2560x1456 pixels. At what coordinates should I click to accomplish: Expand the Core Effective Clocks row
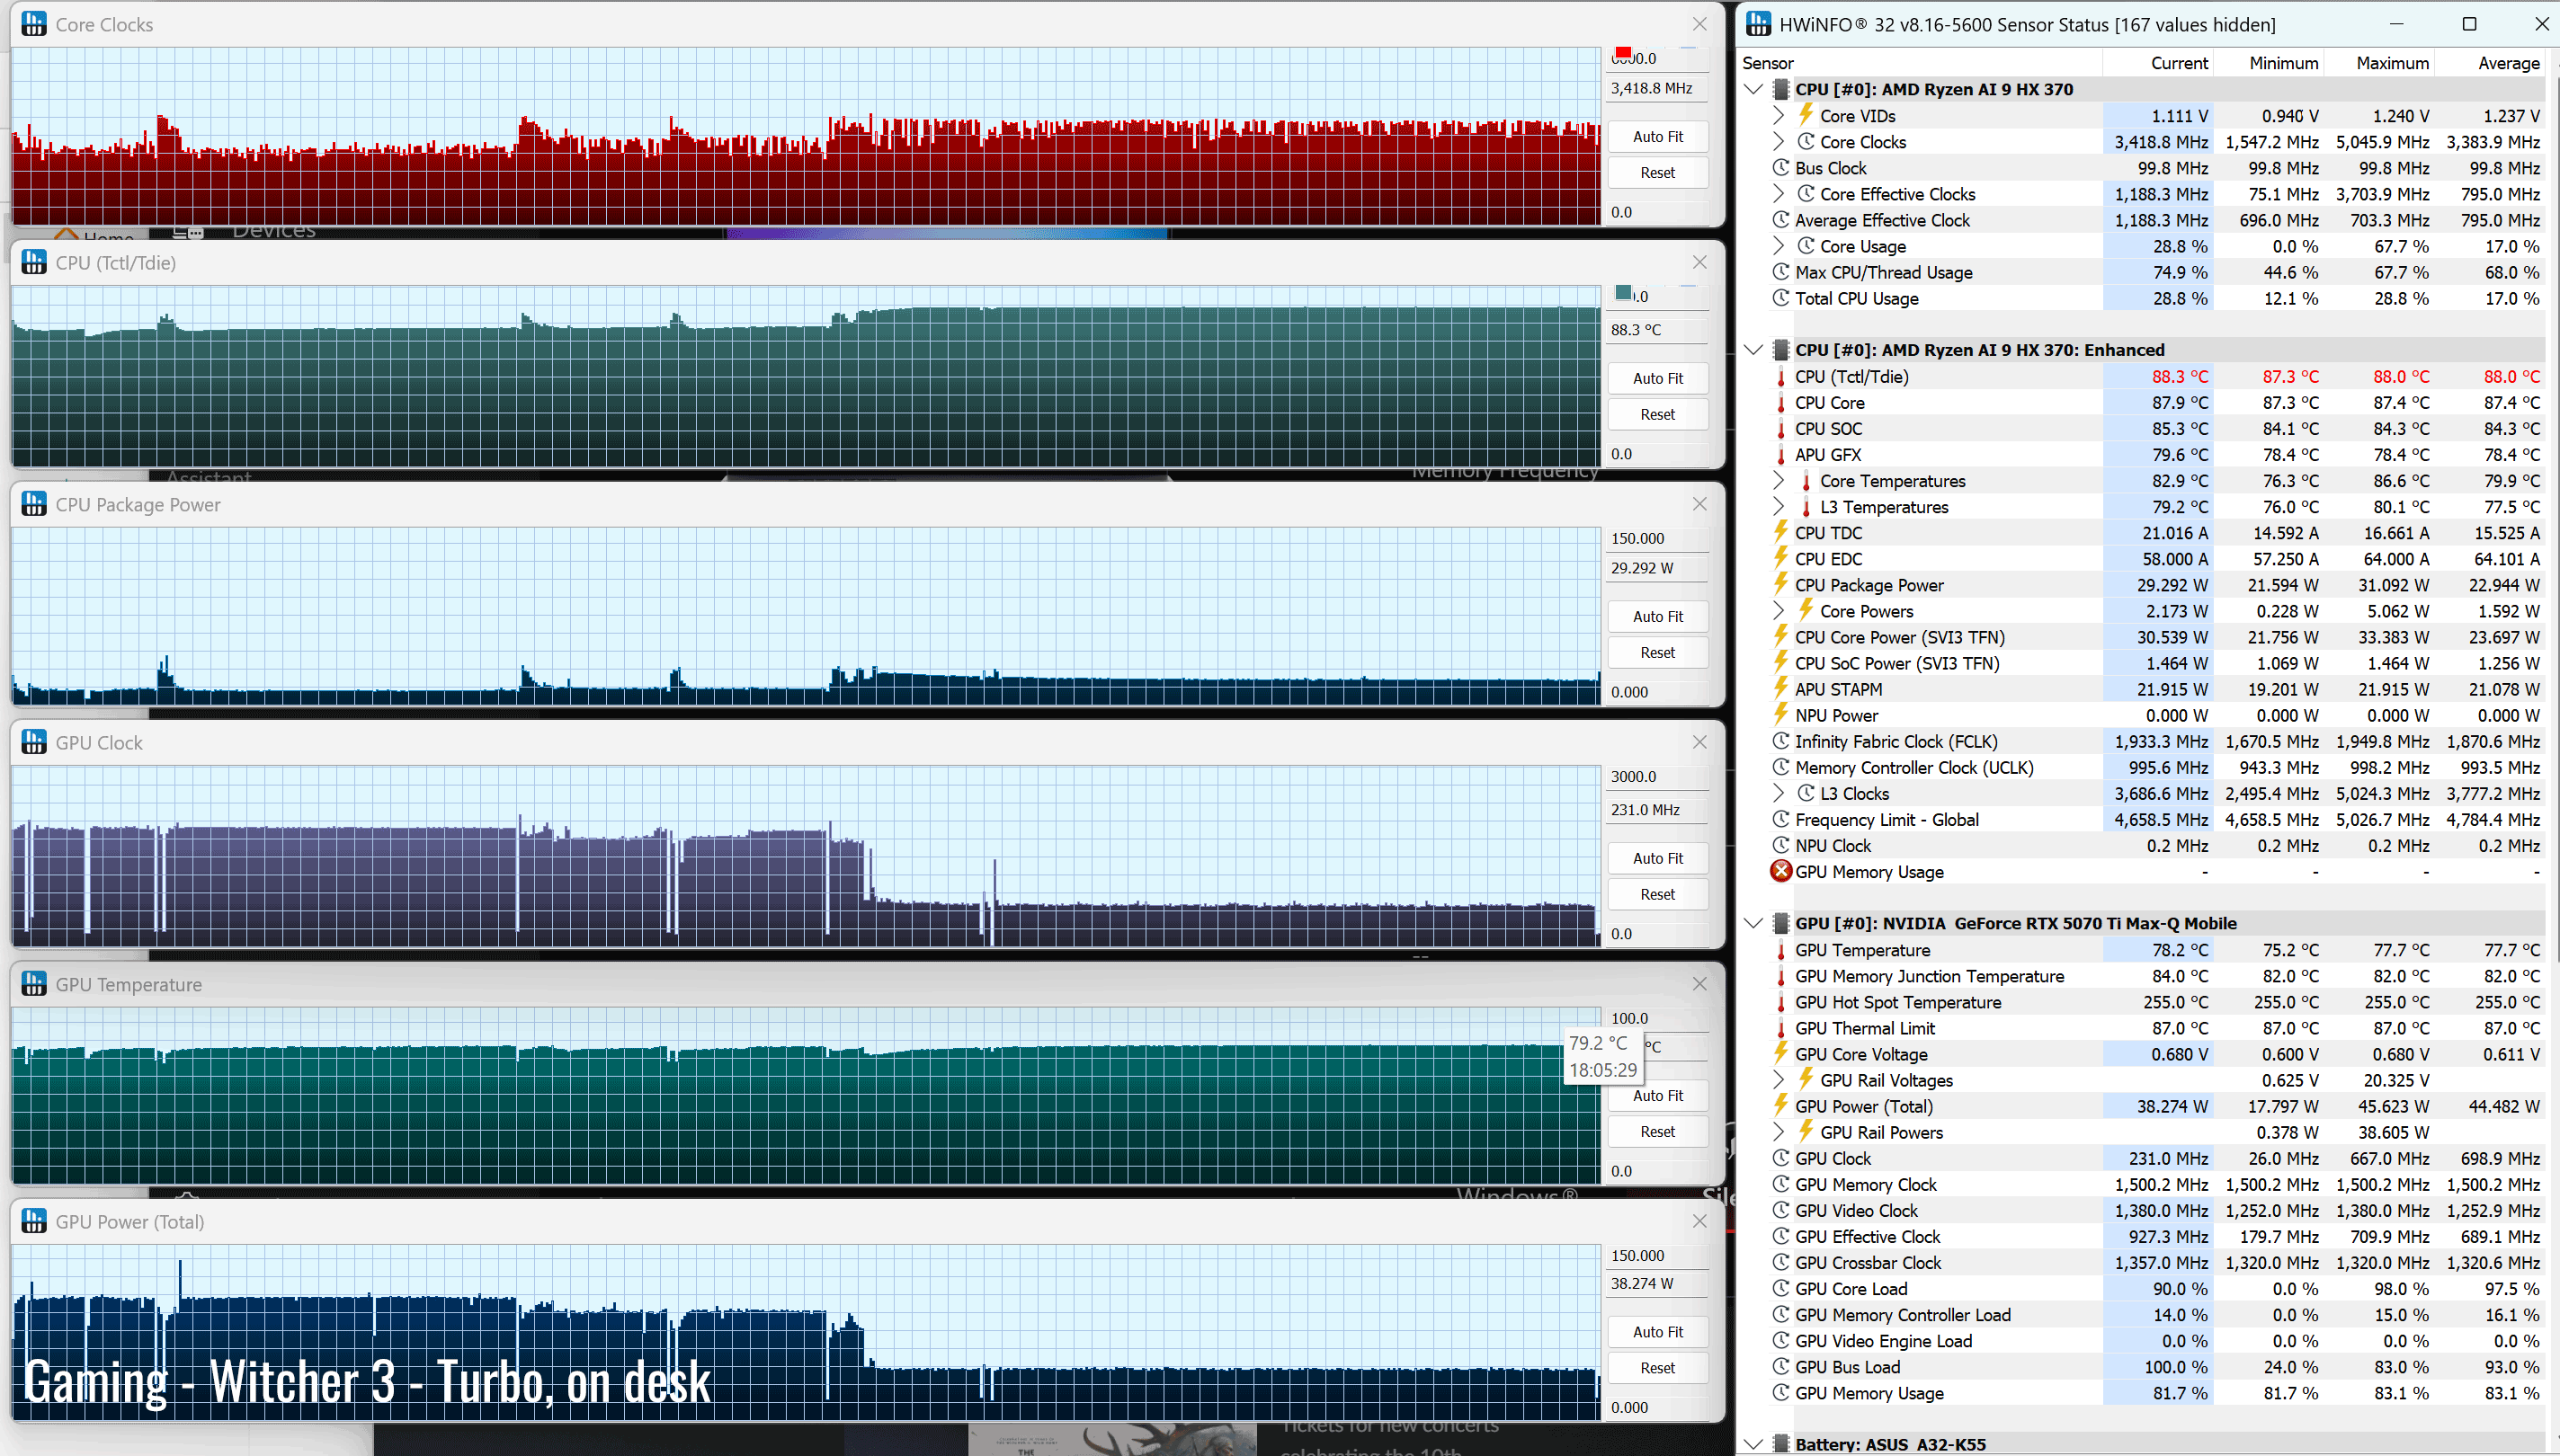coord(1779,194)
